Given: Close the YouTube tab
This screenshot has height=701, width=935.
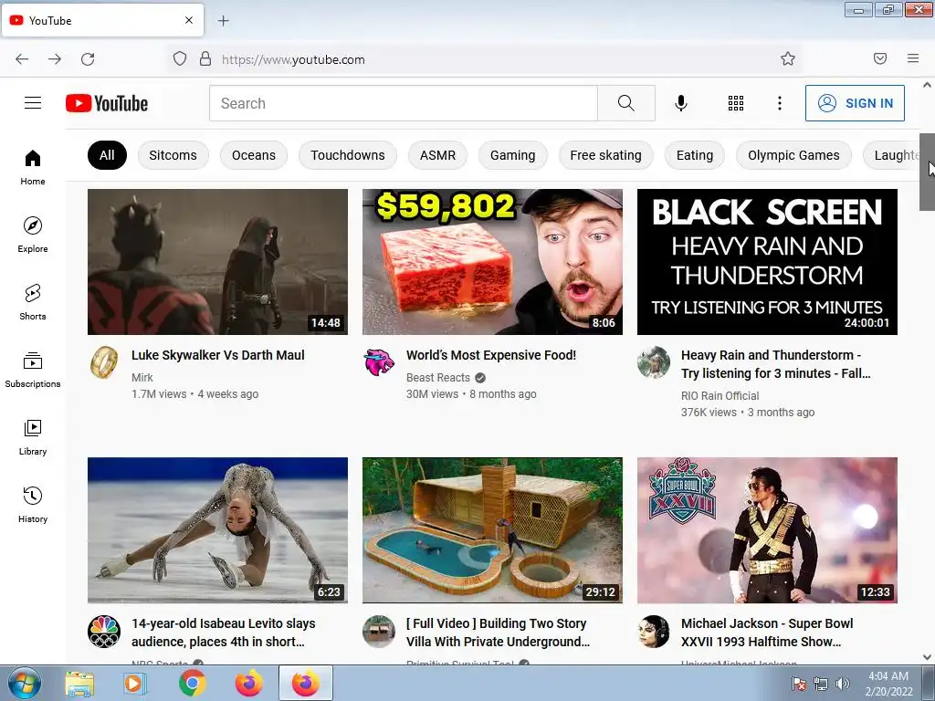Looking at the screenshot, I should pyautogui.click(x=189, y=20).
